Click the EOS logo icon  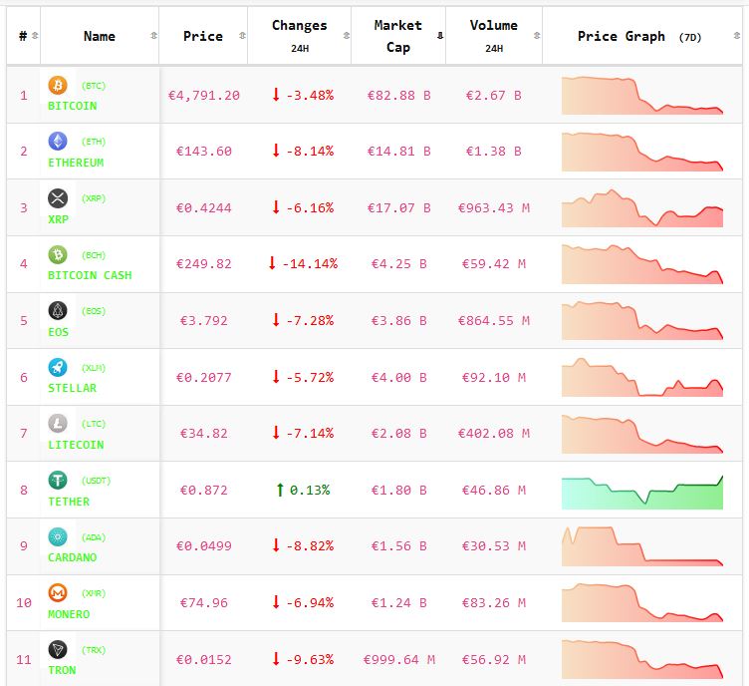(x=58, y=311)
